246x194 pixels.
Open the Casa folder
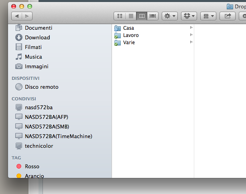click(128, 28)
